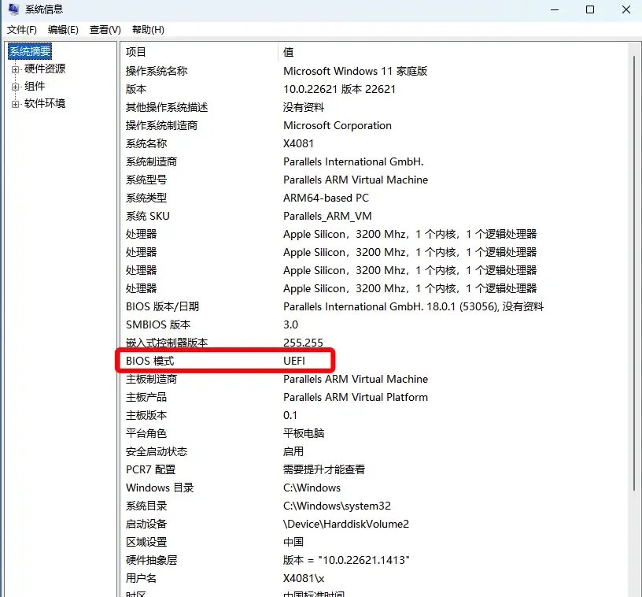This screenshot has width=642, height=597.
Task: Select the 硬件抽象层 row
Action: point(374,560)
